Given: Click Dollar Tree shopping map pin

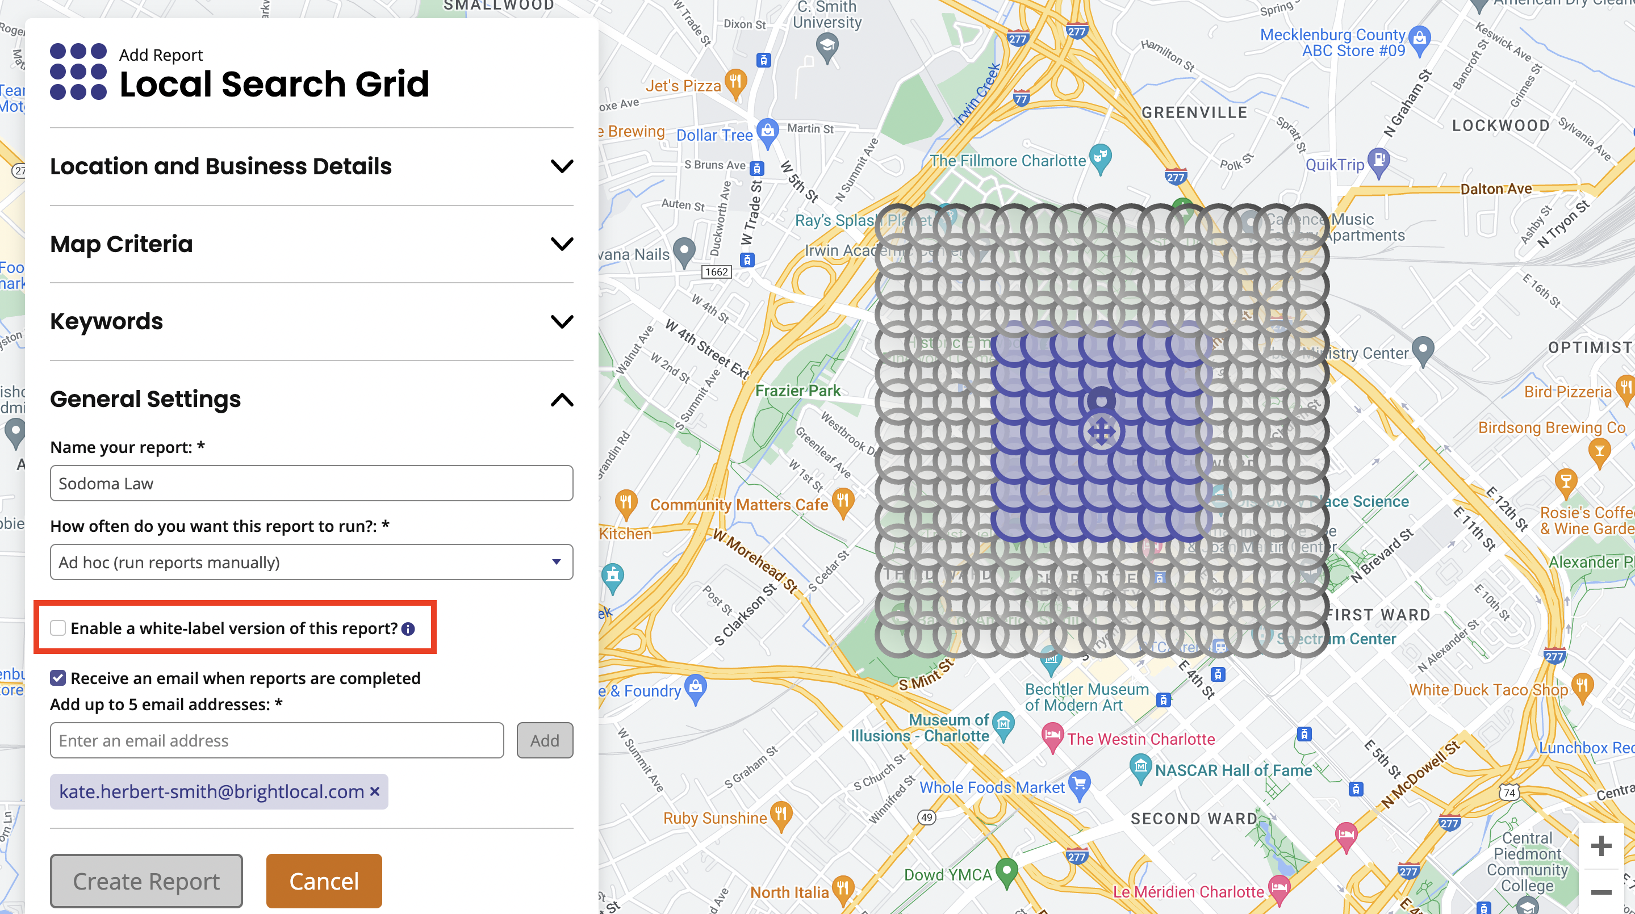Looking at the screenshot, I should [x=768, y=133].
